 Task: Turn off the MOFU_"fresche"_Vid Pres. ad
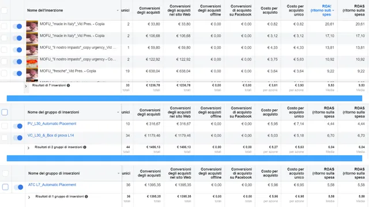point(17,73)
